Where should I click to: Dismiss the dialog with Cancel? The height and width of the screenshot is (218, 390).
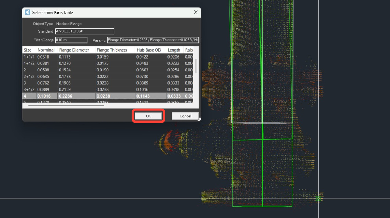tap(185, 116)
